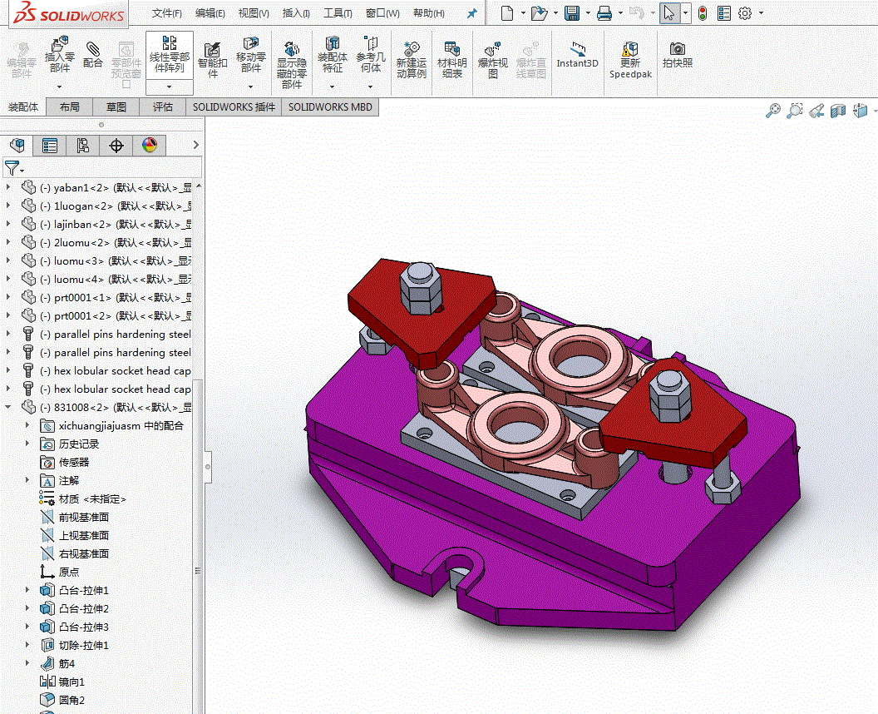Switch to the 评估 tab

click(x=163, y=107)
